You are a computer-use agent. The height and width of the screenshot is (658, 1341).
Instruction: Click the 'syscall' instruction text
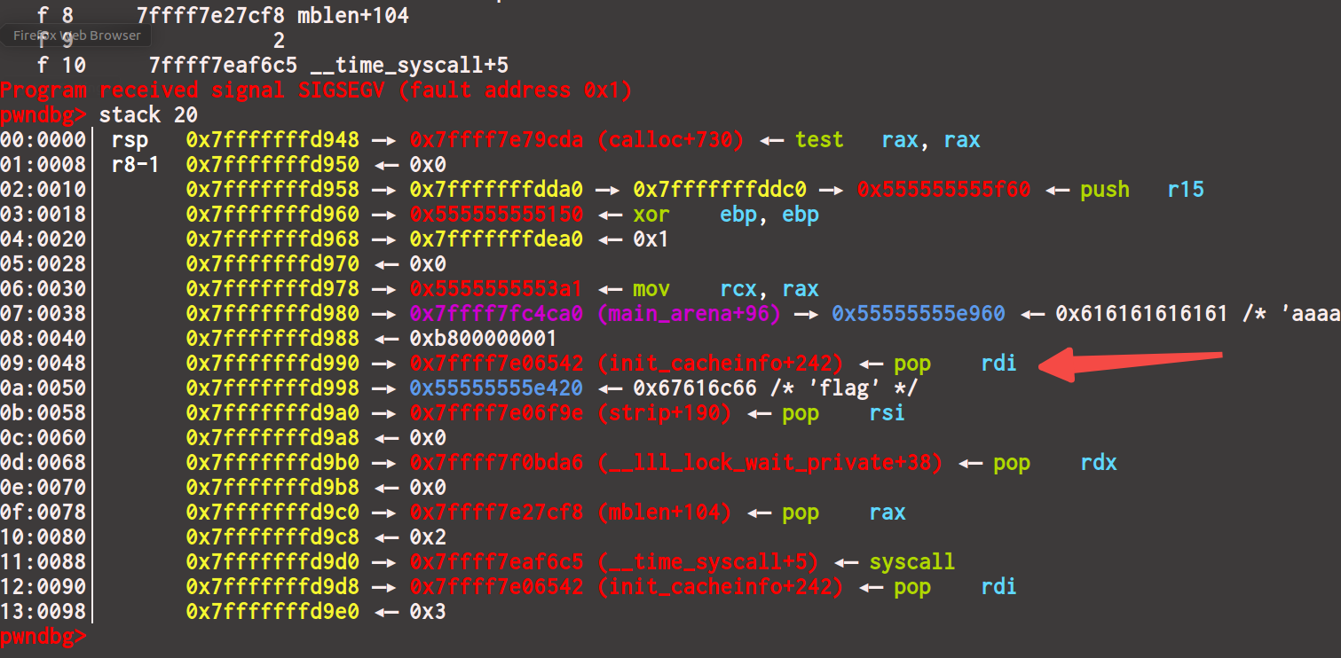911,562
